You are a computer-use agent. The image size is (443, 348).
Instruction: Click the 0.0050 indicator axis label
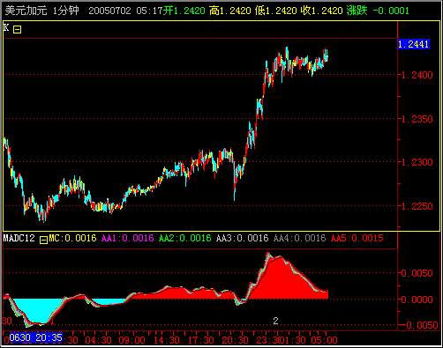[417, 273]
